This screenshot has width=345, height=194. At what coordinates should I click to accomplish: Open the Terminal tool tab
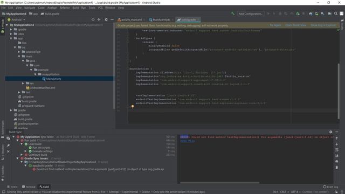(x=29, y=187)
